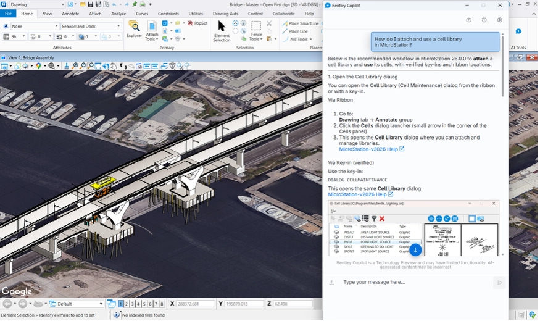Click the send message button in Copilot

click(x=499, y=283)
